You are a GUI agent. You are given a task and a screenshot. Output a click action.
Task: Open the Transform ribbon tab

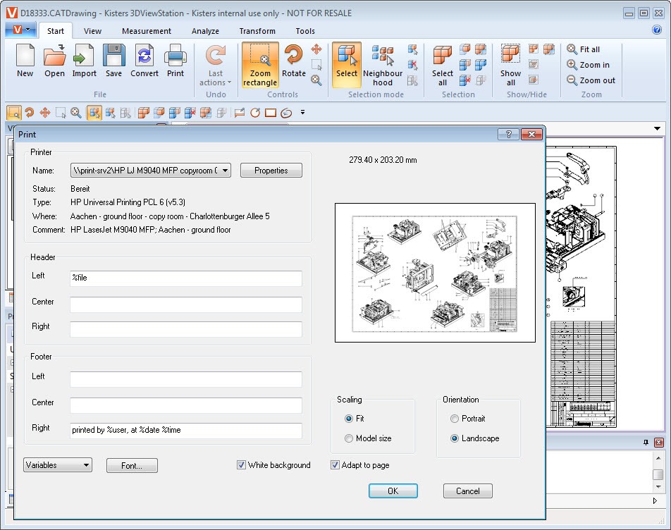pos(257,31)
